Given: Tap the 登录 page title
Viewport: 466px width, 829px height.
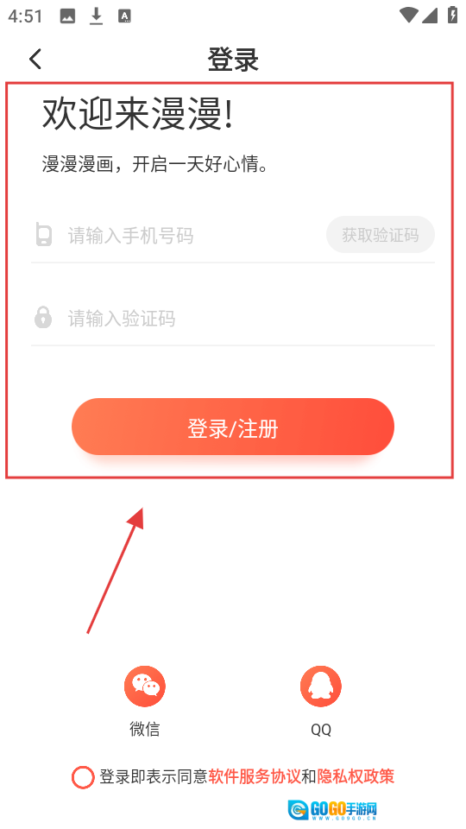Looking at the screenshot, I should point(233,60).
